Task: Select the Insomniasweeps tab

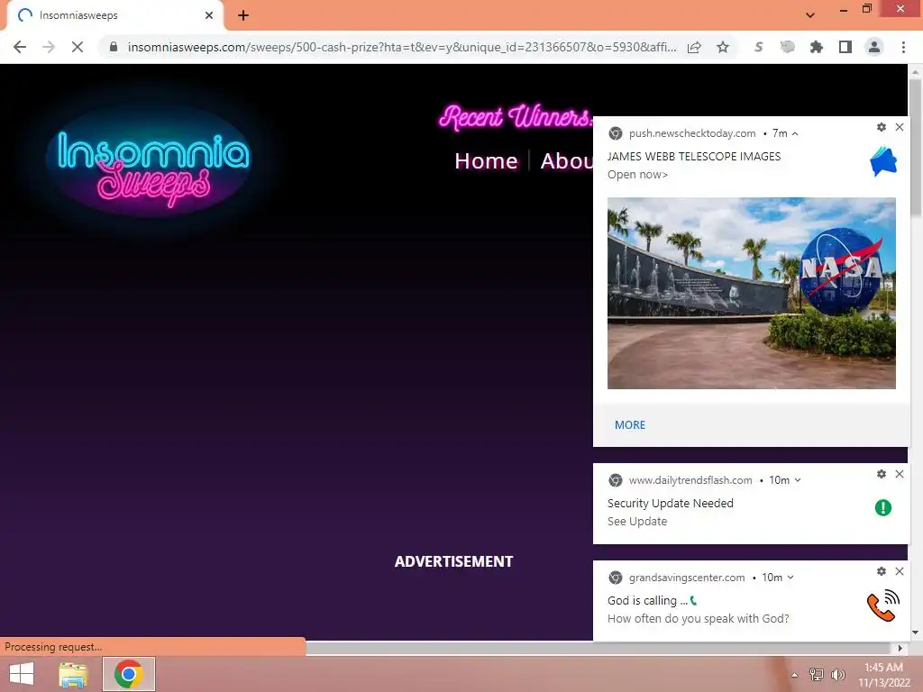Action: tap(114, 15)
